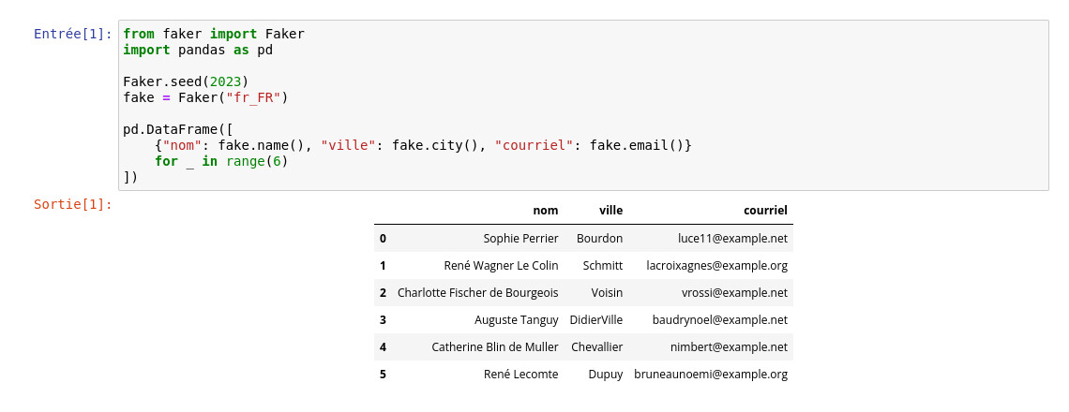Click row index 4 in the table

point(383,347)
